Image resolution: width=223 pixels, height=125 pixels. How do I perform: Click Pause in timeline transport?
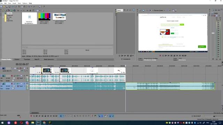click(43, 116)
